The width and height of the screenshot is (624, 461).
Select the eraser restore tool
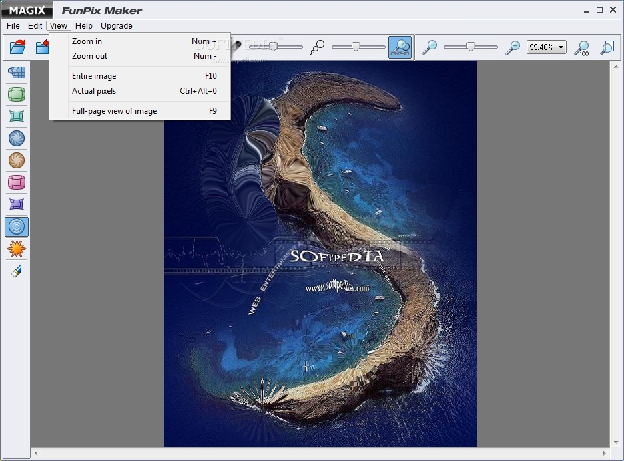(x=17, y=271)
